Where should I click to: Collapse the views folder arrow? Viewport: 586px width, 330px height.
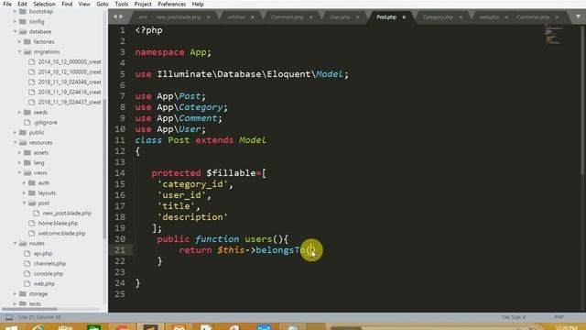click(19, 173)
